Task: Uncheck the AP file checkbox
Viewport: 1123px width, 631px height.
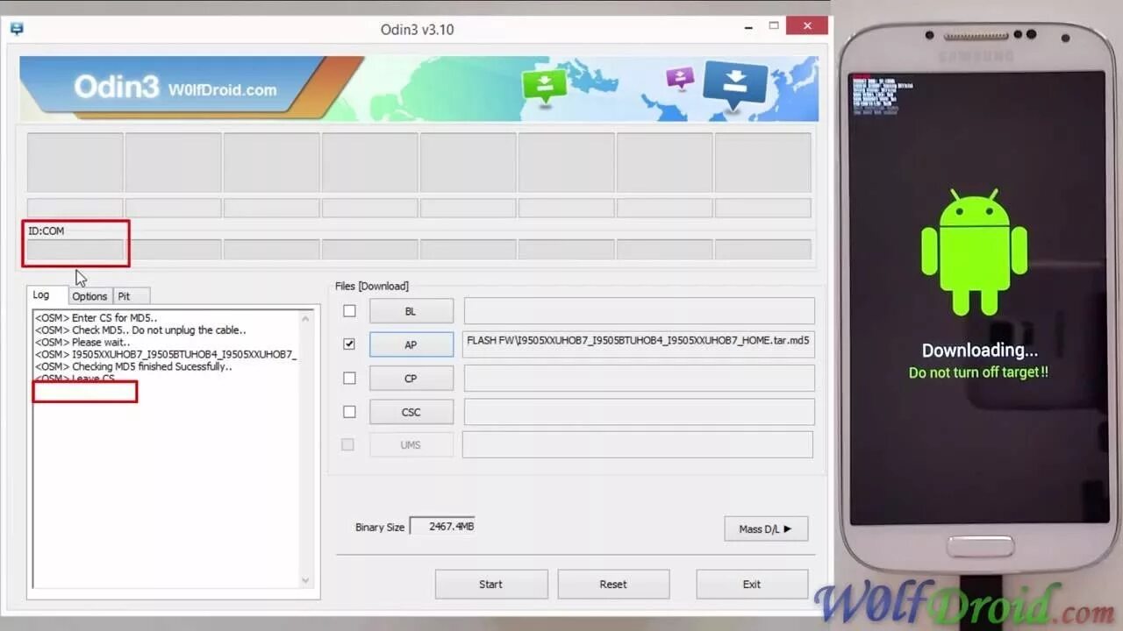Action: (349, 344)
